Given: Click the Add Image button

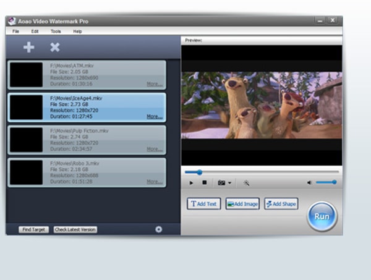Looking at the screenshot, I should [x=242, y=203].
